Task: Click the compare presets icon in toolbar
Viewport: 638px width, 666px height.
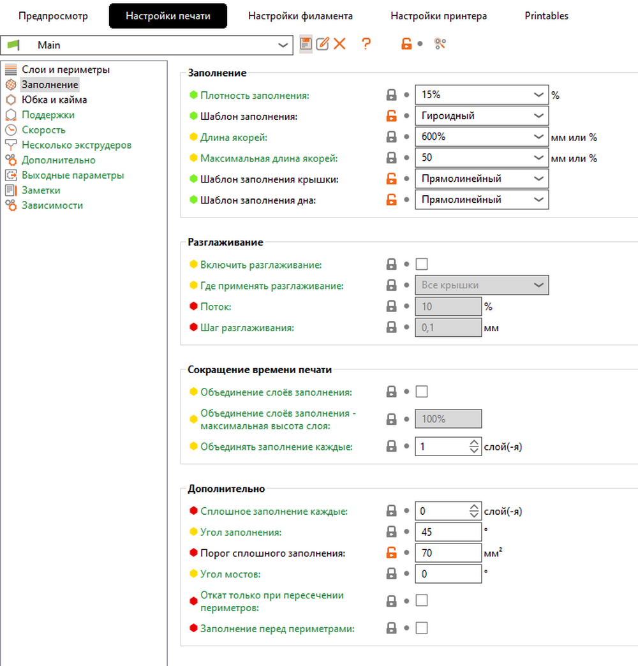Action: click(x=440, y=44)
